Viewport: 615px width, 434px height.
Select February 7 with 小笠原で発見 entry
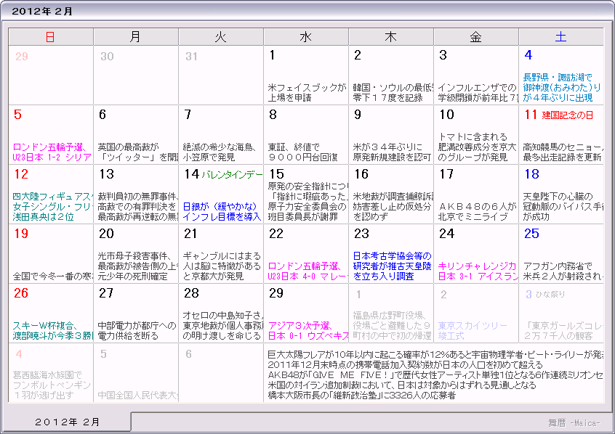point(221,135)
